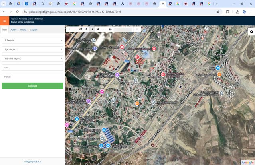Open the Analiz tab
This screenshot has width=255, height=165.
coord(23,29)
